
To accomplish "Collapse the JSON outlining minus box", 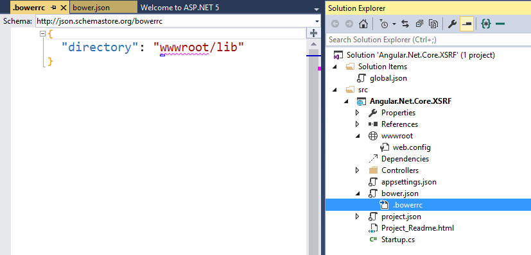I will point(42,34).
